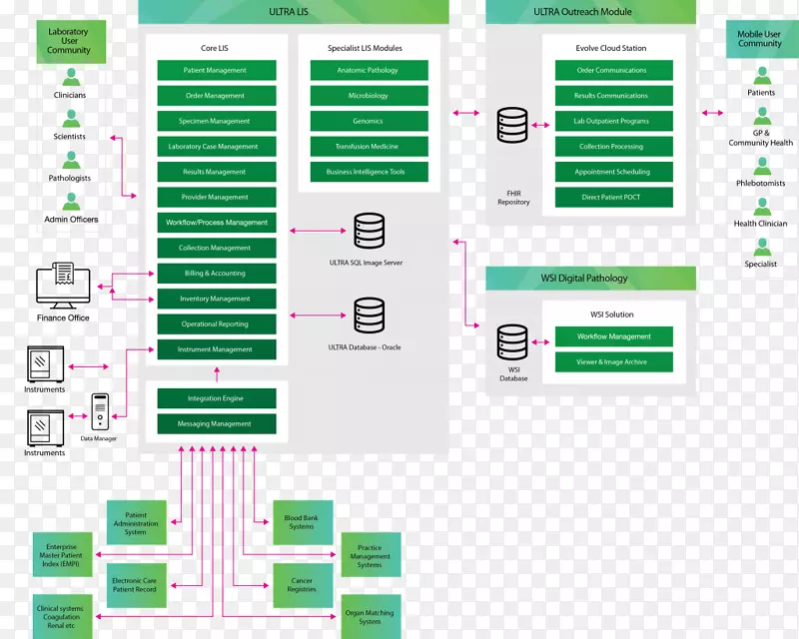Select the Transfusion Medicine box
The image size is (799, 639).
(x=369, y=146)
